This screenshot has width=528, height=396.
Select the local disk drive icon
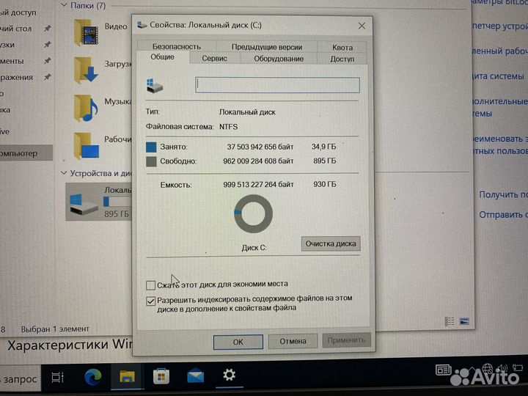[84, 205]
